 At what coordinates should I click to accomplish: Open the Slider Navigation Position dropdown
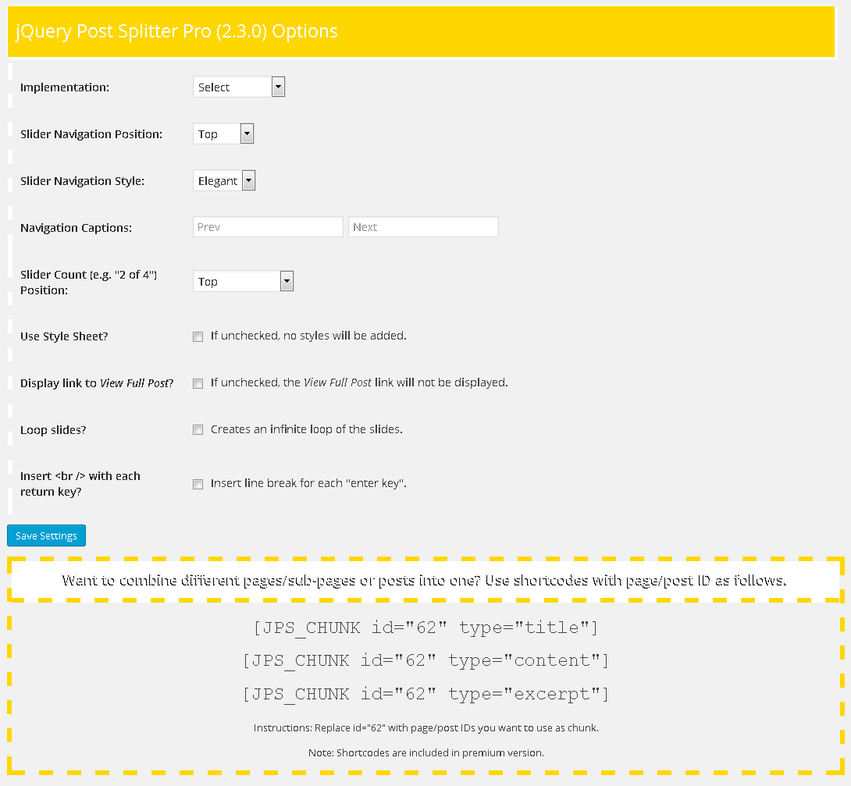[223, 133]
